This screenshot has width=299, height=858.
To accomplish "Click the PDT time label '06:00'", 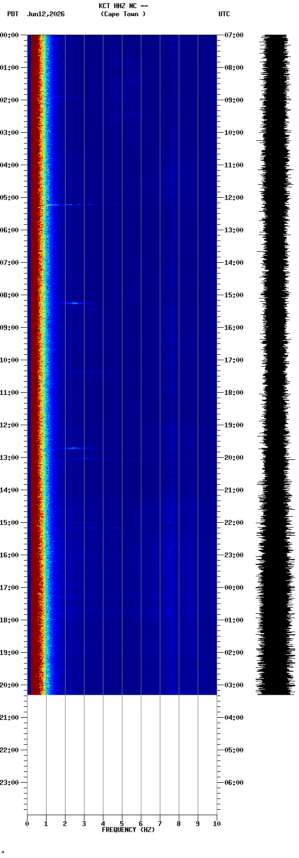I will pyautogui.click(x=10, y=230).
